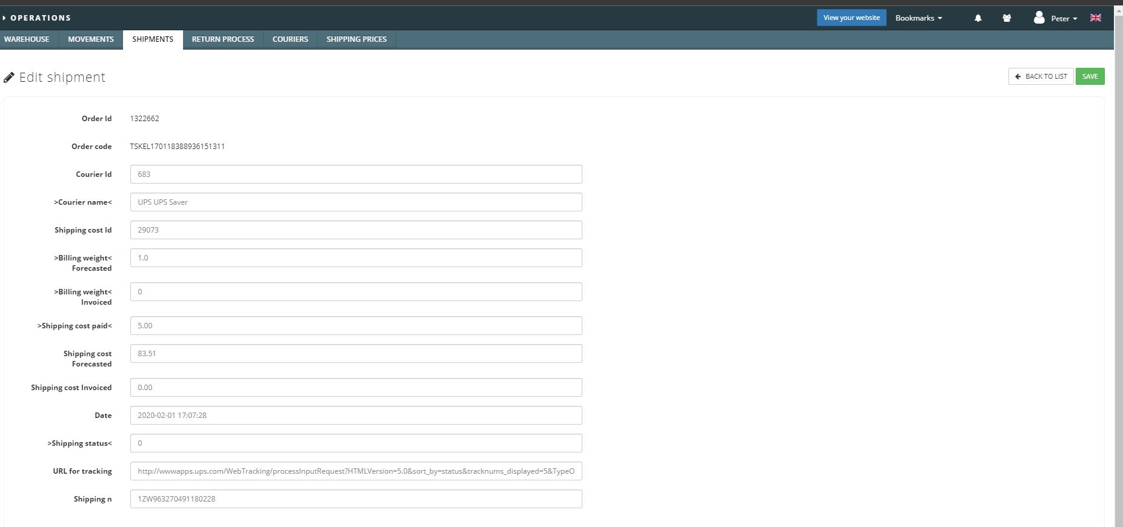This screenshot has width=1123, height=527.
Task: Click the Order Id value 1322662
Action: point(144,119)
